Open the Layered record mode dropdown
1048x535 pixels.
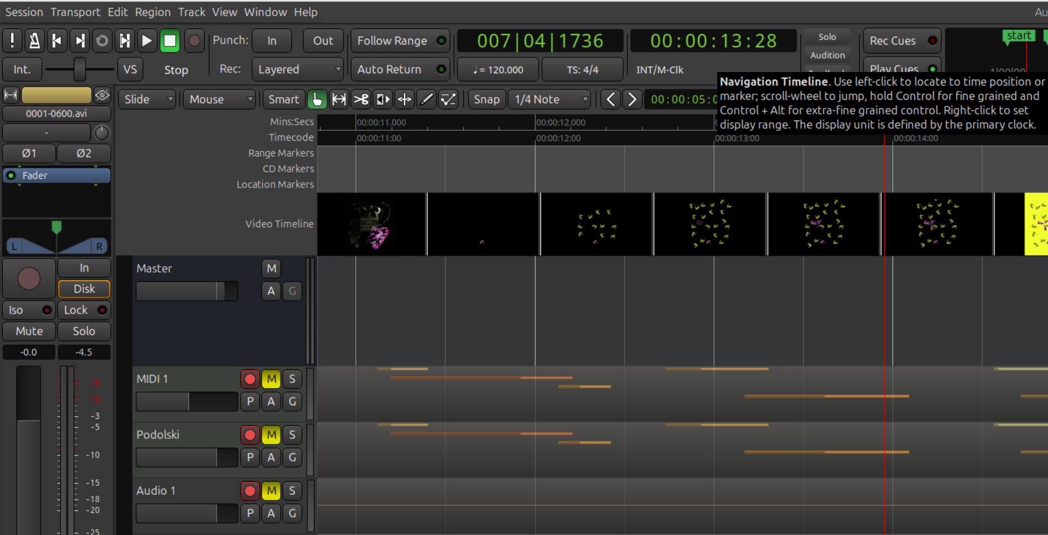[x=297, y=70]
